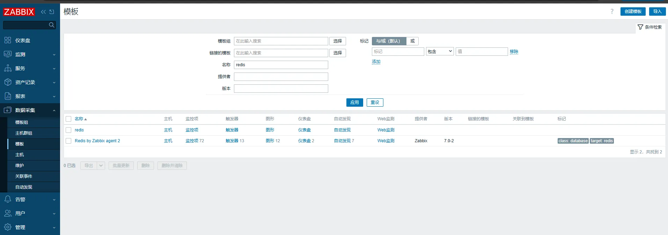Click 选择 button beside 模板组 field
The width and height of the screenshot is (668, 235).
click(x=337, y=41)
